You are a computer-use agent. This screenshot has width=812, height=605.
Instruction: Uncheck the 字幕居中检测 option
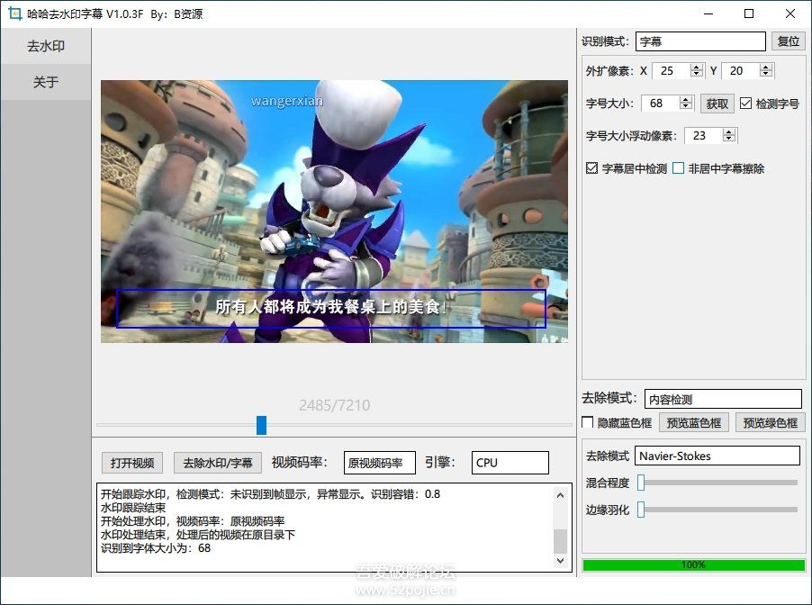click(x=591, y=167)
